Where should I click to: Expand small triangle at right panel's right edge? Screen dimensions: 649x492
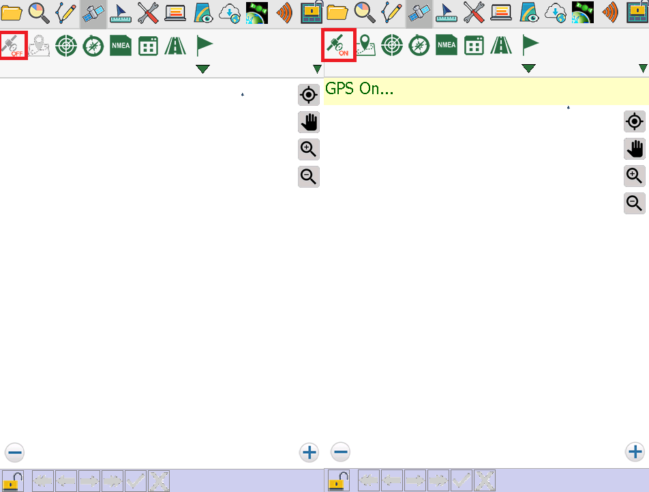coord(643,68)
